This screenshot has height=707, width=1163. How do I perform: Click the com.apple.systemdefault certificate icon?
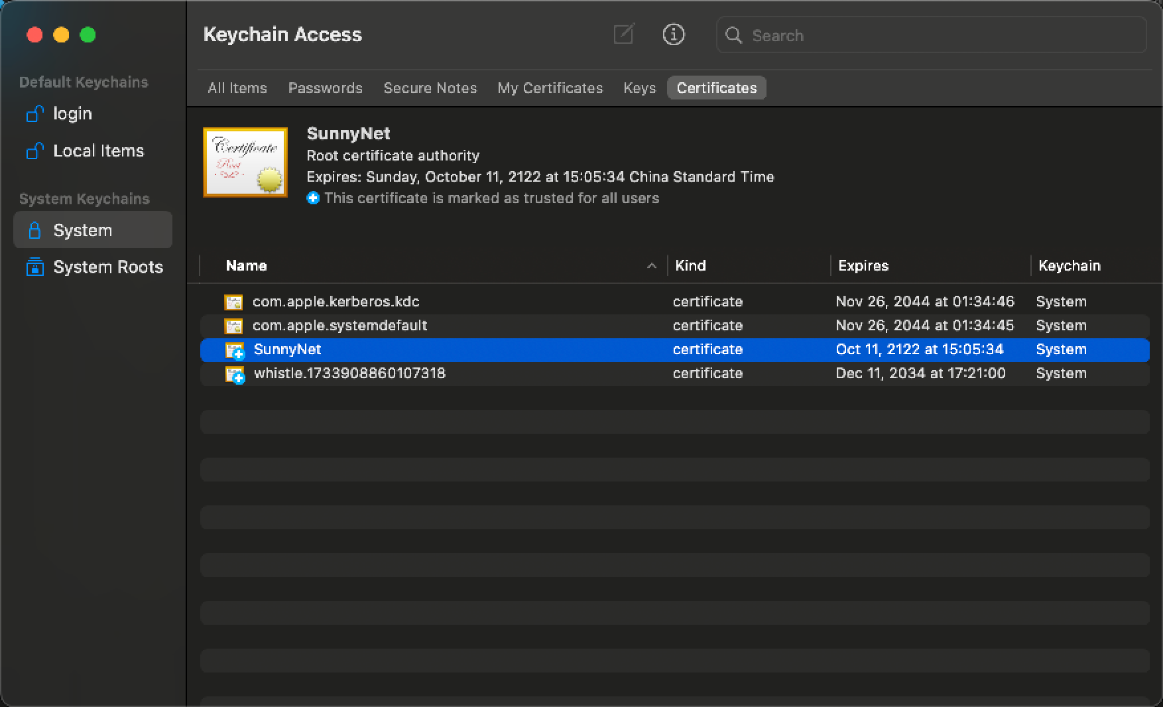click(233, 326)
